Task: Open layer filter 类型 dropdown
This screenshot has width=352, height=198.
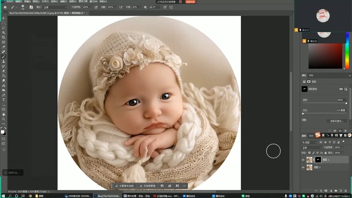Action: click(309, 142)
